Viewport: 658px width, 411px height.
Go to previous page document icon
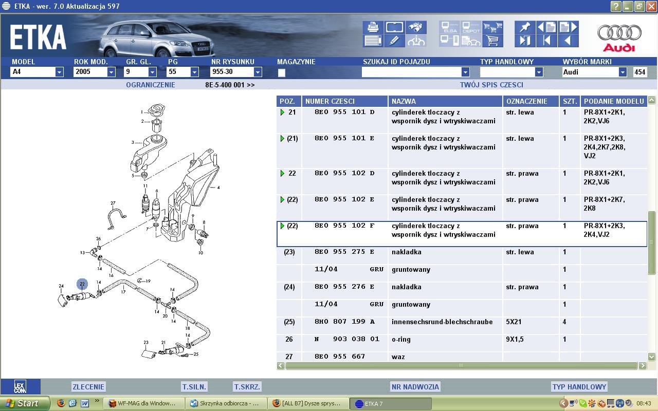(546, 27)
